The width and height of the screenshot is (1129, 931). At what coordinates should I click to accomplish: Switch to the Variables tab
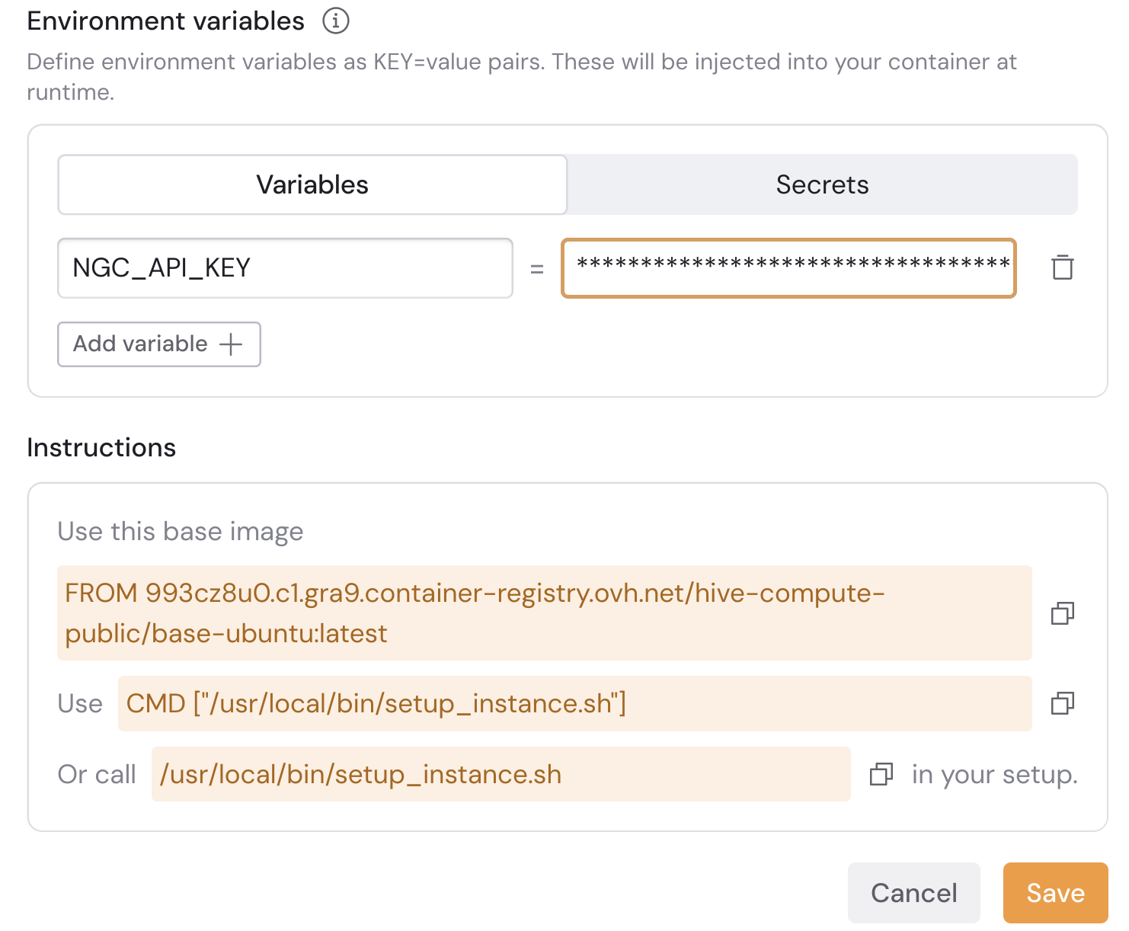point(312,185)
